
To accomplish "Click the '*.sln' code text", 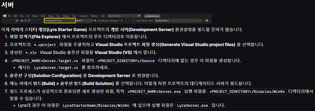I will pyautogui.click(x=31, y=53).
